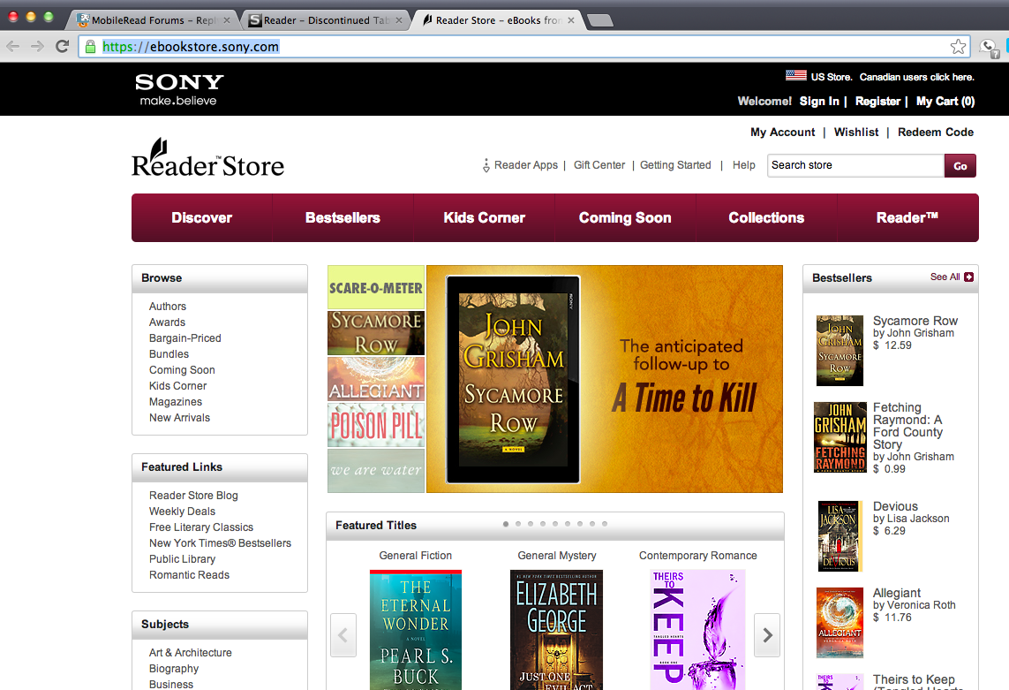Open the Kids Corner menu
The width and height of the screenshot is (1009, 690).
pos(484,217)
